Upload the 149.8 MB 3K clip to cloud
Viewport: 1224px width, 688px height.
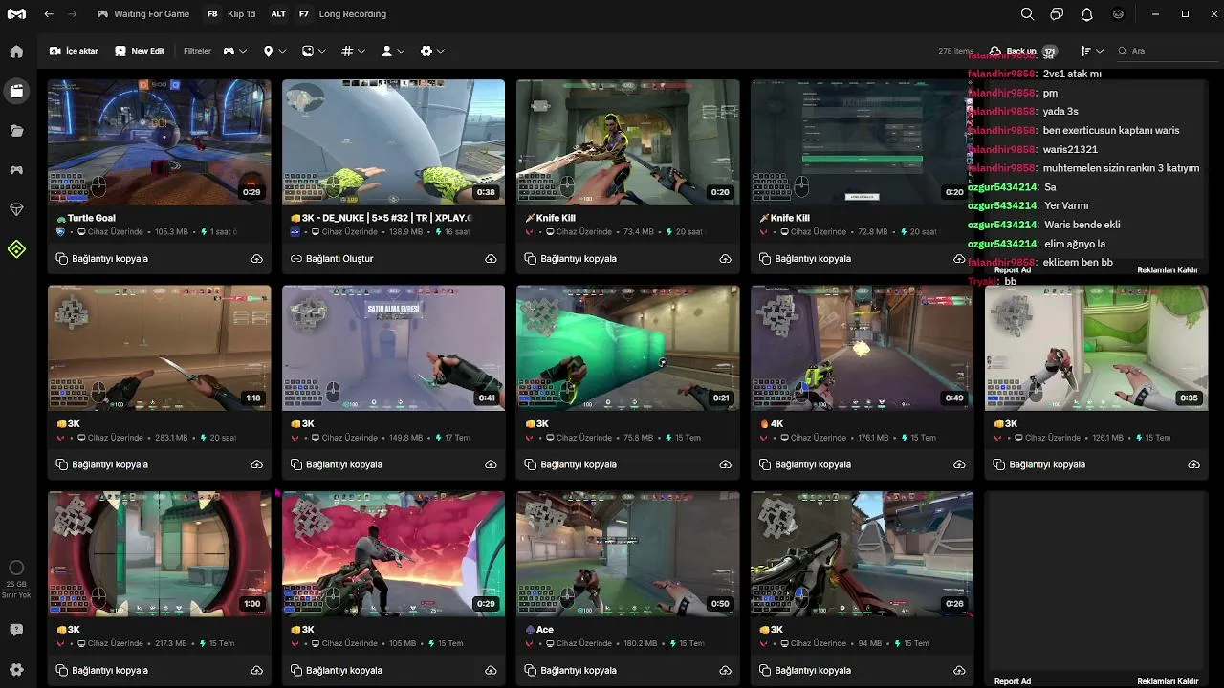[491, 464]
